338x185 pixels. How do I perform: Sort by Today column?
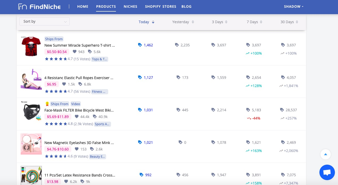click(146, 22)
